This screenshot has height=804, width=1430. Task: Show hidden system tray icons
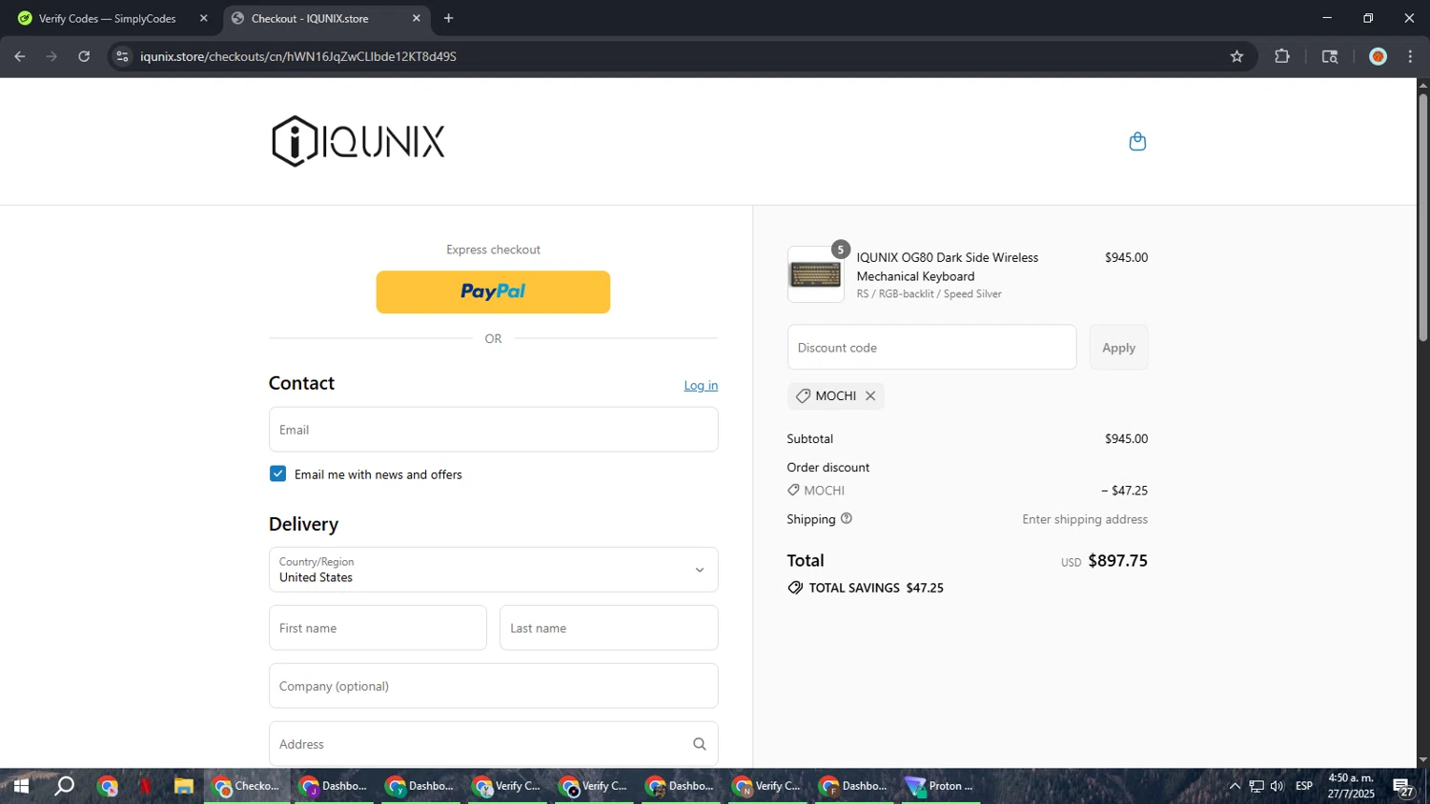pyautogui.click(x=1235, y=786)
